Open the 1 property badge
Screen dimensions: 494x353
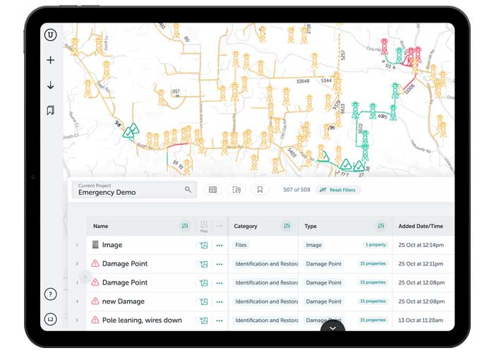pyautogui.click(x=375, y=245)
